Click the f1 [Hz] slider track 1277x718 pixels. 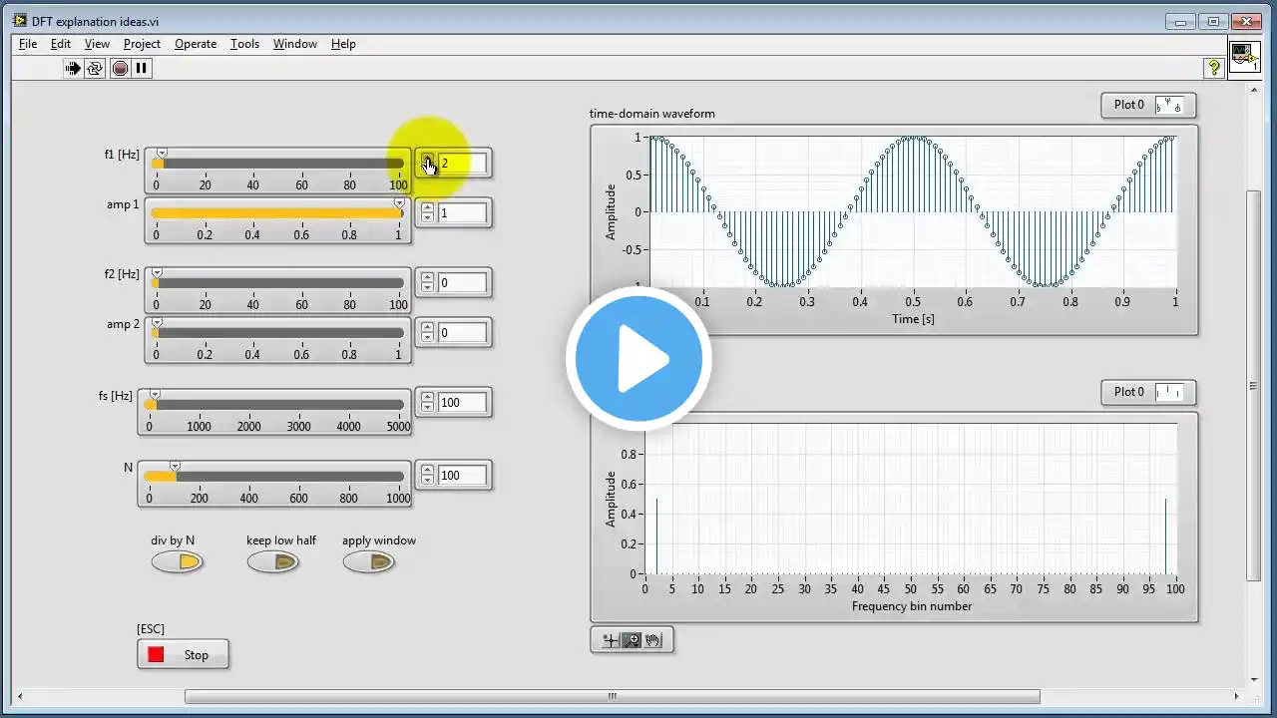coord(277,164)
